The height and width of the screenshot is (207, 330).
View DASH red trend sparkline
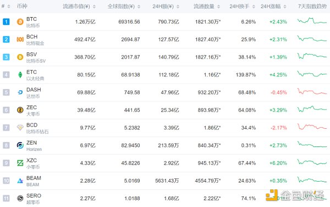coord(312,91)
